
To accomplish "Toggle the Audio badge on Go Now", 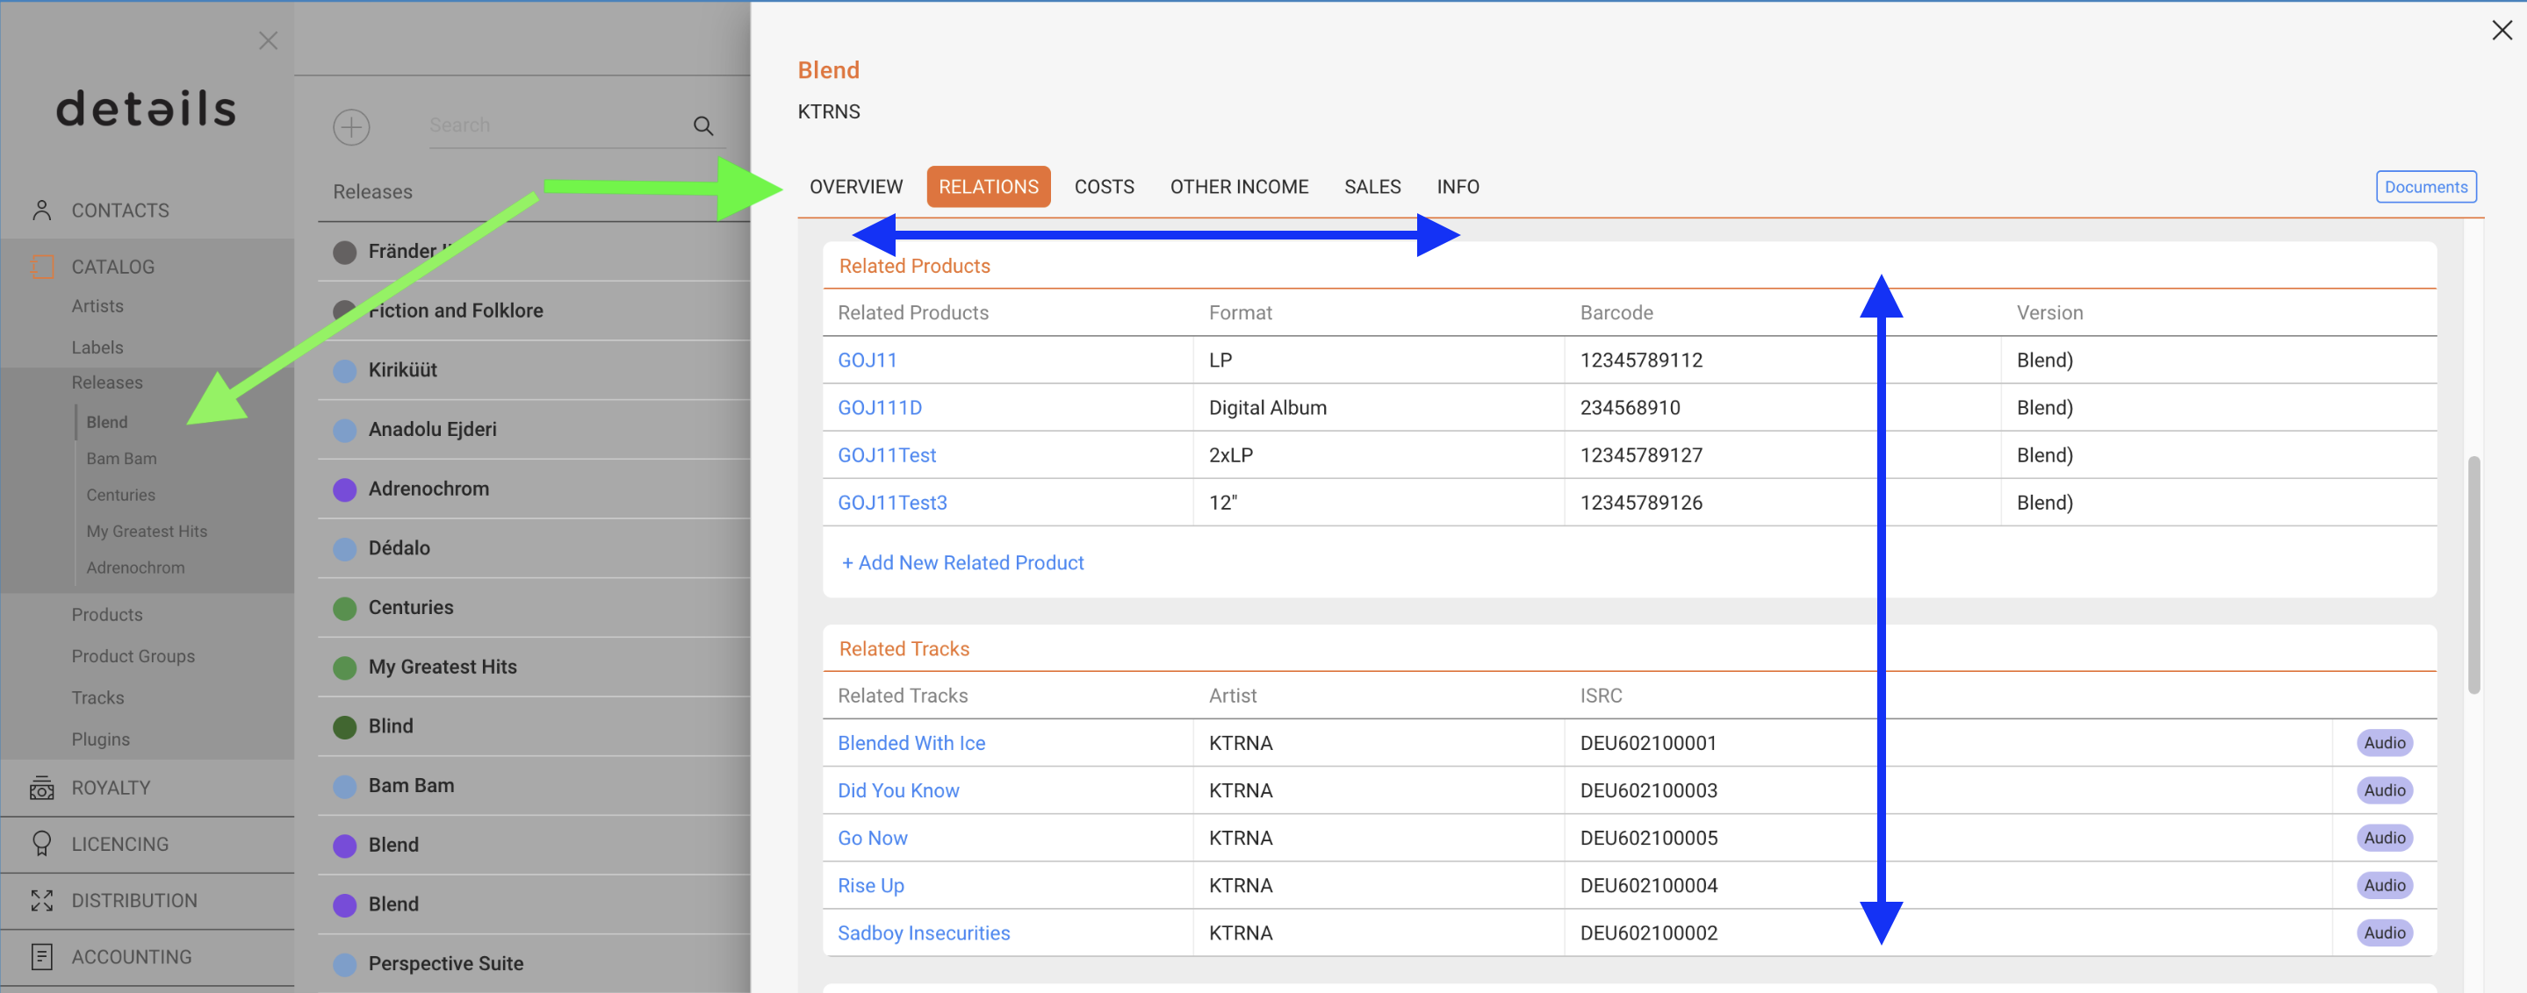I will [2384, 837].
